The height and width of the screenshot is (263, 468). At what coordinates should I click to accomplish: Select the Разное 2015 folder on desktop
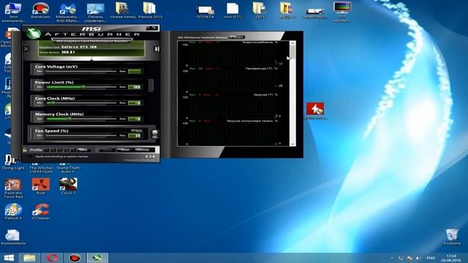pyautogui.click(x=150, y=11)
